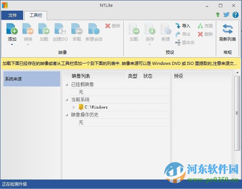The width and height of the screenshot is (242, 189).
Task: Collapse the 已挂载映像 group
Action: coord(67,85)
